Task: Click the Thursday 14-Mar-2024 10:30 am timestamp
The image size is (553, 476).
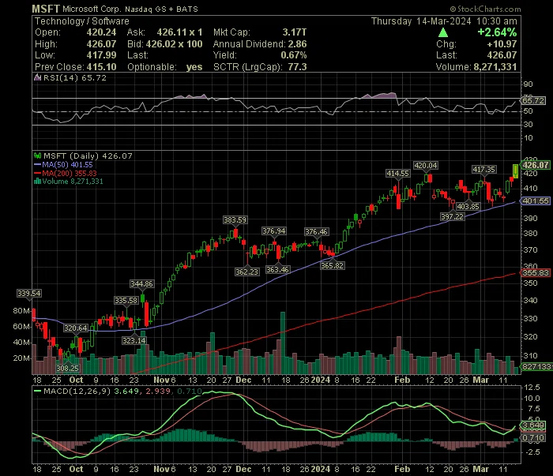Action: [444, 21]
